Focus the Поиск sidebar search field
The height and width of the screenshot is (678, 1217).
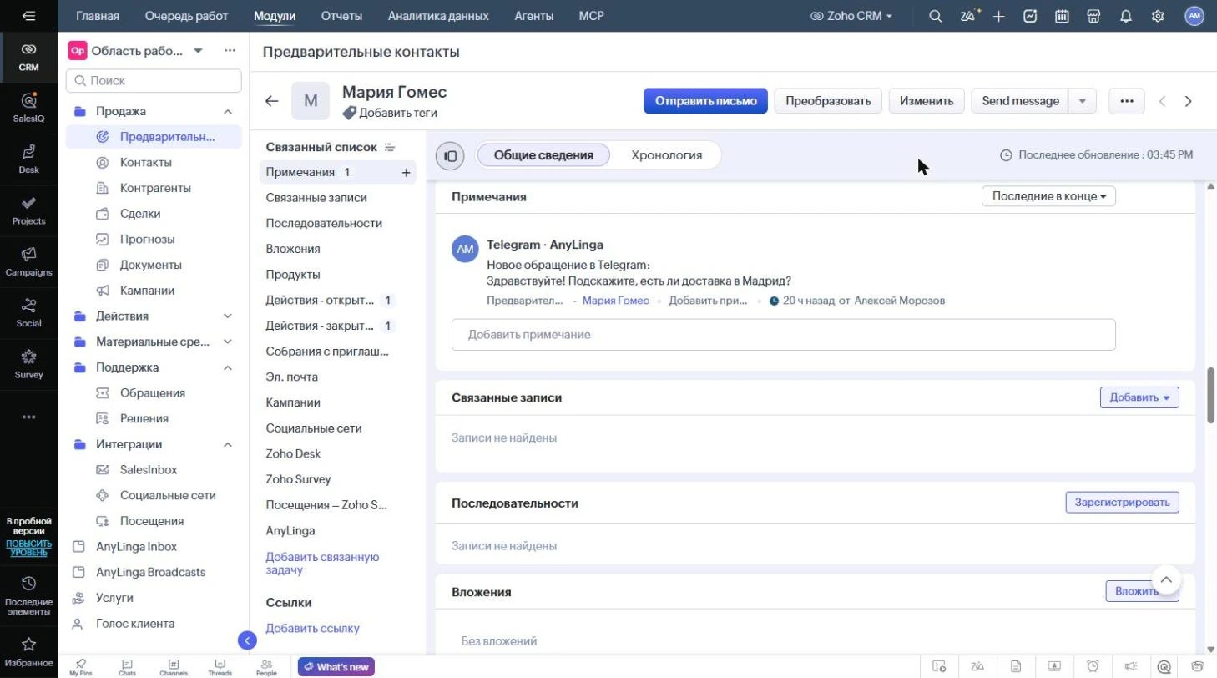[154, 81]
